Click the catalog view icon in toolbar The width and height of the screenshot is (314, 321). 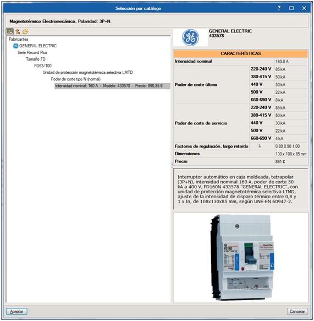(x=9, y=31)
